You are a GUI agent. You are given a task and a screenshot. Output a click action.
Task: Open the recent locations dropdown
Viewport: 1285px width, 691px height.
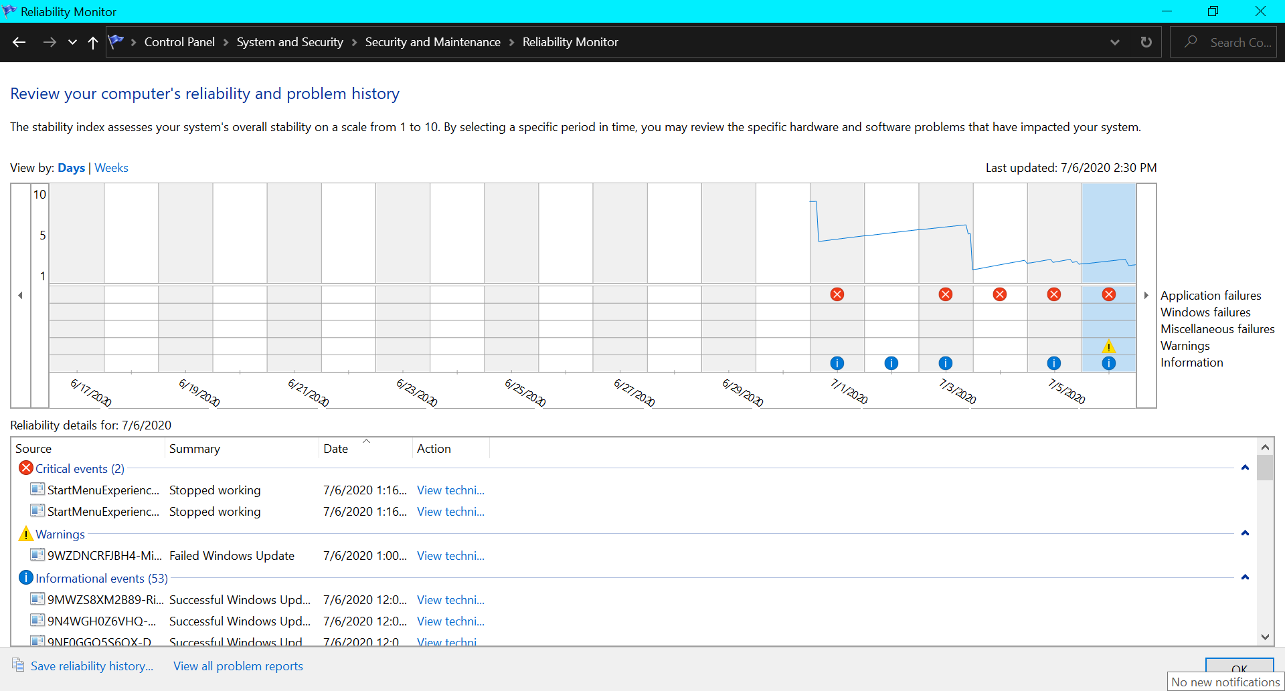tap(72, 42)
